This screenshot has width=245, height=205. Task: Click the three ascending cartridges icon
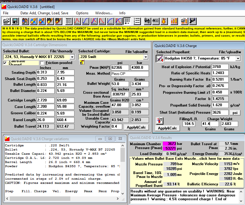[x=174, y=21]
